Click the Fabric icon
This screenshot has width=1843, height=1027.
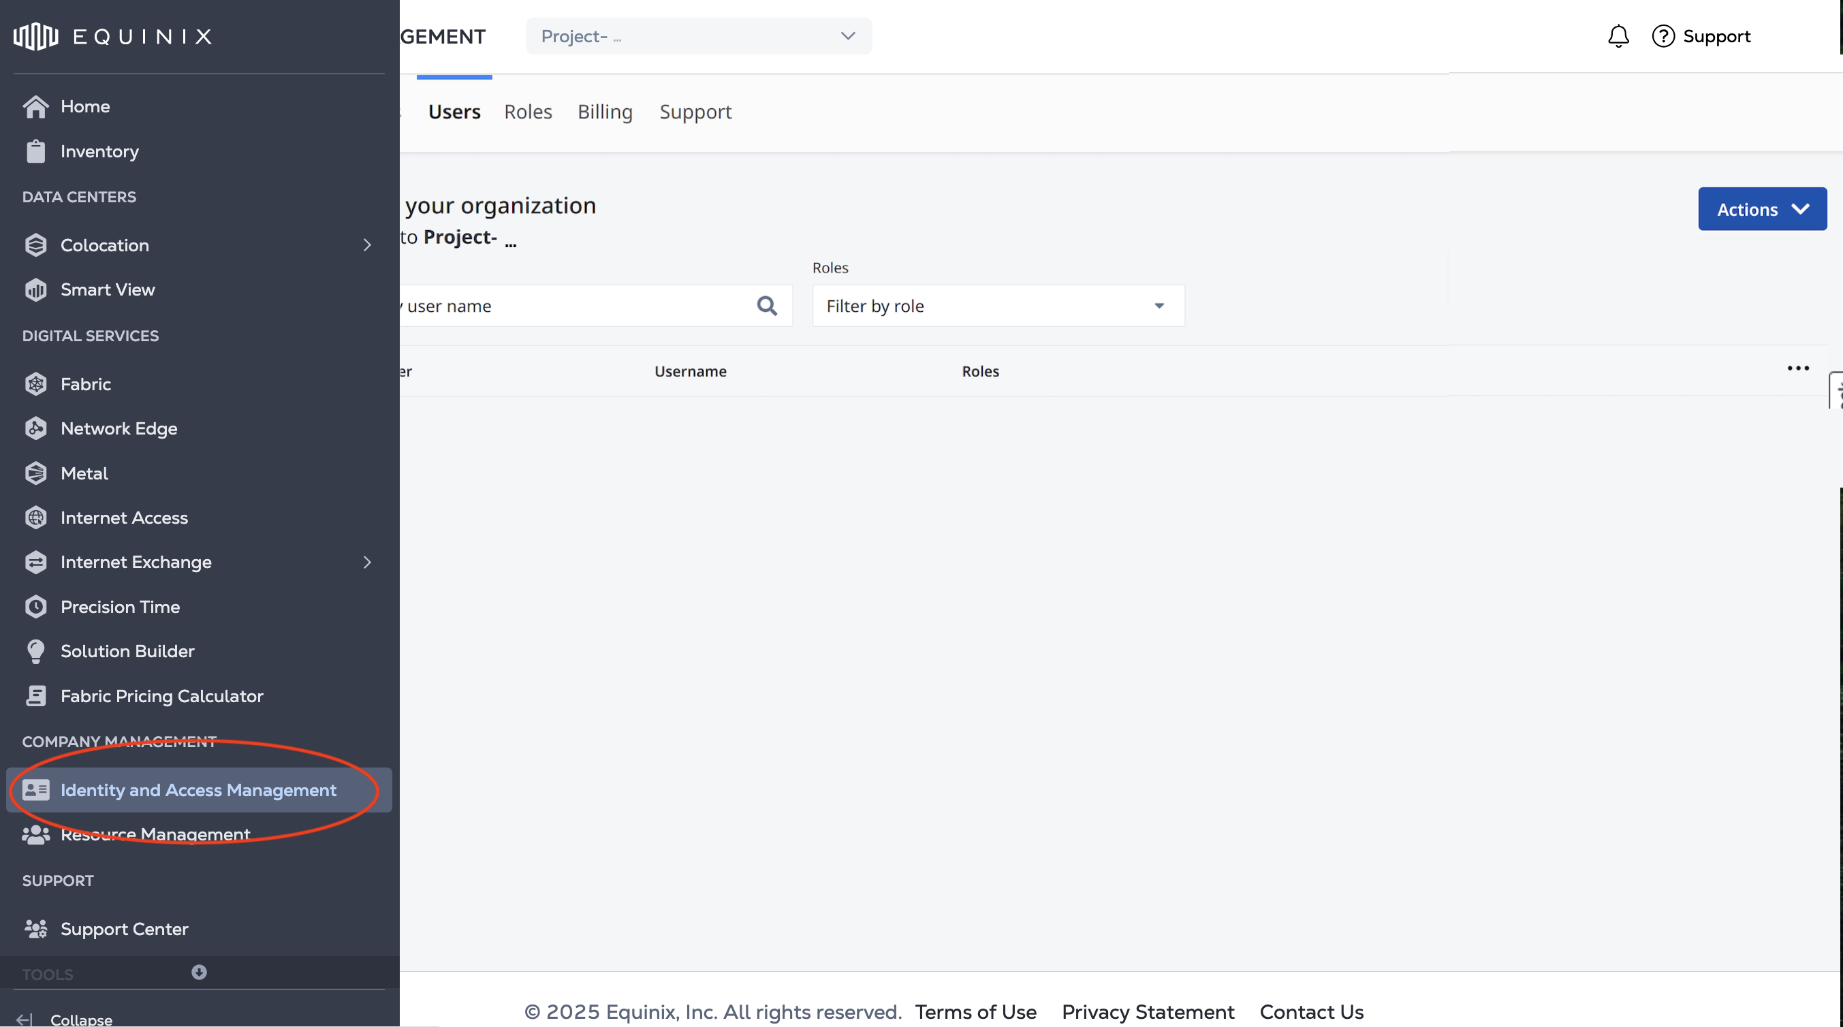pyautogui.click(x=36, y=384)
